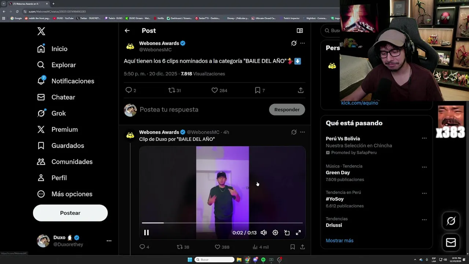Open a new browser tab
Image resolution: width=469 pixels, height=264 pixels.
(53, 4)
